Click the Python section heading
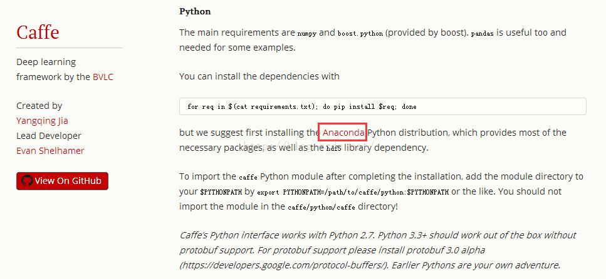Screen dimensions: 606x279 pos(195,12)
